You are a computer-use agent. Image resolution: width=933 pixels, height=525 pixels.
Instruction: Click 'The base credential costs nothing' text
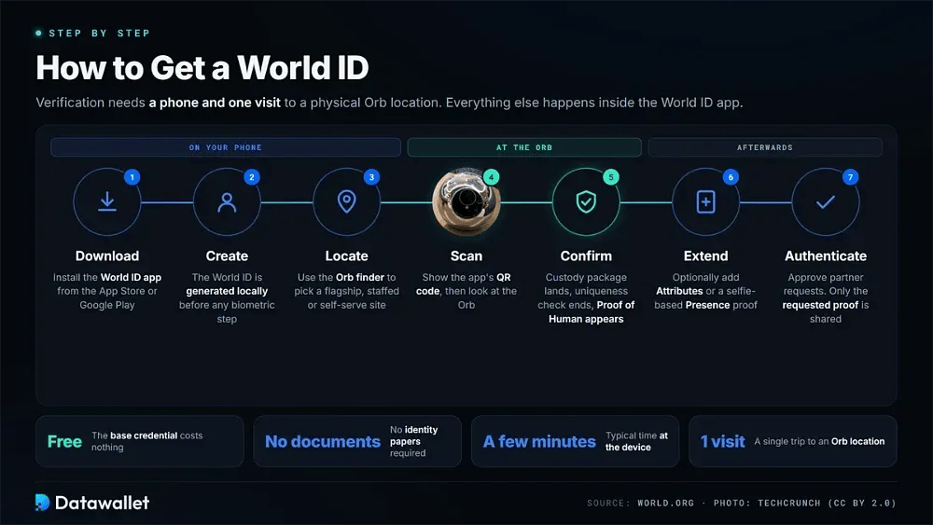147,441
